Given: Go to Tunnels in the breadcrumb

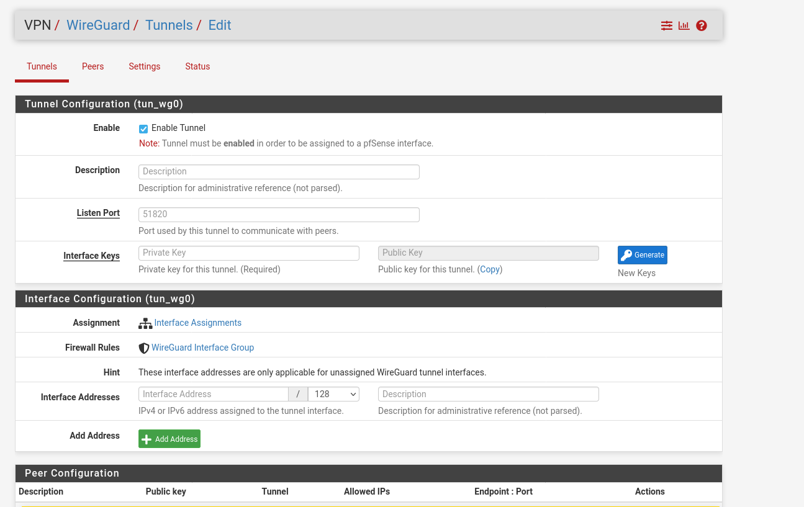Looking at the screenshot, I should pos(169,25).
